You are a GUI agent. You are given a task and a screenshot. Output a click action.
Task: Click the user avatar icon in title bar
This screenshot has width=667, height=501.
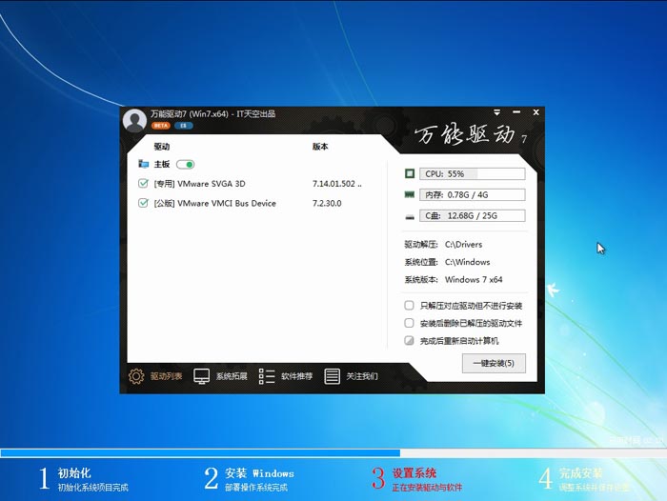tap(134, 119)
